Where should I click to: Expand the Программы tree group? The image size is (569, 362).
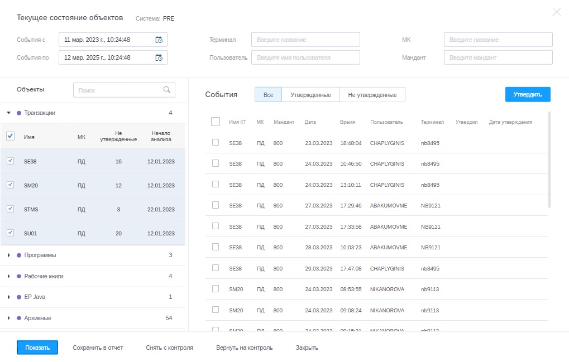pos(9,255)
